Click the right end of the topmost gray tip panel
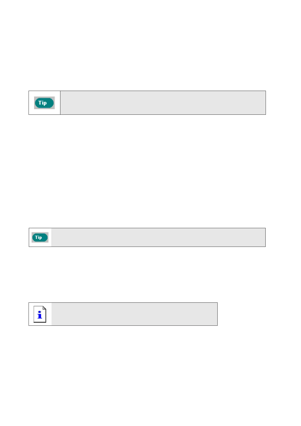301x426 pixels. click(260, 103)
